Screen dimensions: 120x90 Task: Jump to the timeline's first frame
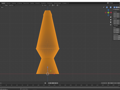click(49, 83)
